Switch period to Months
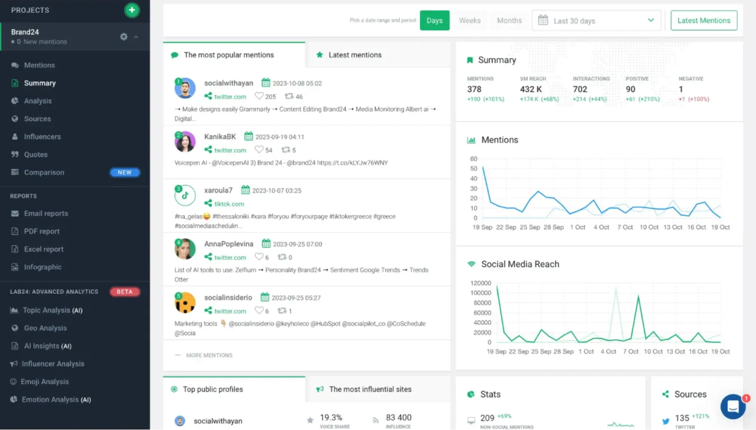Image resolution: width=756 pixels, height=430 pixels. 509,20
